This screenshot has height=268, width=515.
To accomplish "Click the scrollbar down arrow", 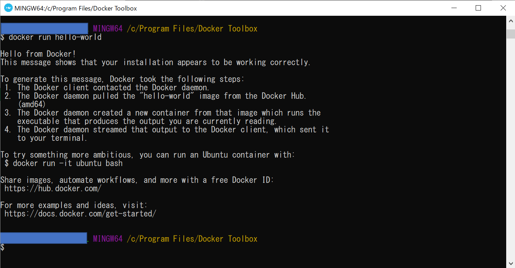I will click(x=511, y=263).
